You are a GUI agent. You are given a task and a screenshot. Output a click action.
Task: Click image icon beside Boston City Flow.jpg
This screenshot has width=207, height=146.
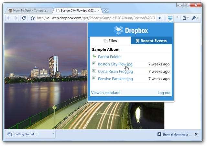pos(94,63)
